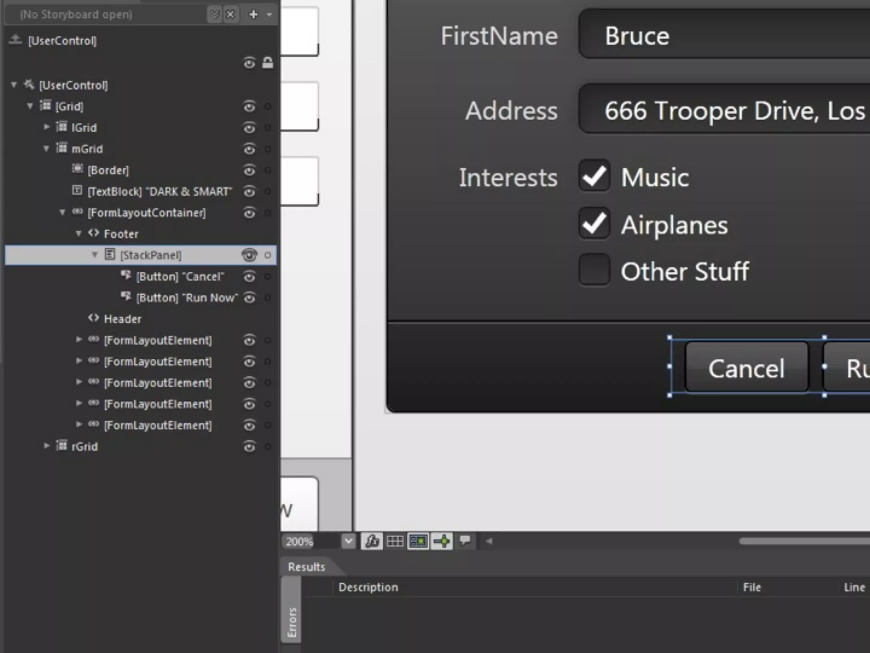
Task: Toggle snapping to gridlines icon
Action: point(418,541)
